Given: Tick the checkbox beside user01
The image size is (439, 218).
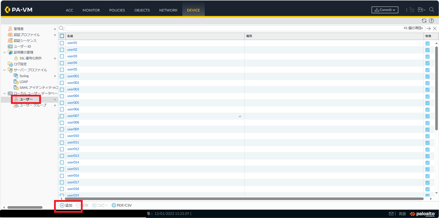Looking at the screenshot, I should click(x=62, y=43).
